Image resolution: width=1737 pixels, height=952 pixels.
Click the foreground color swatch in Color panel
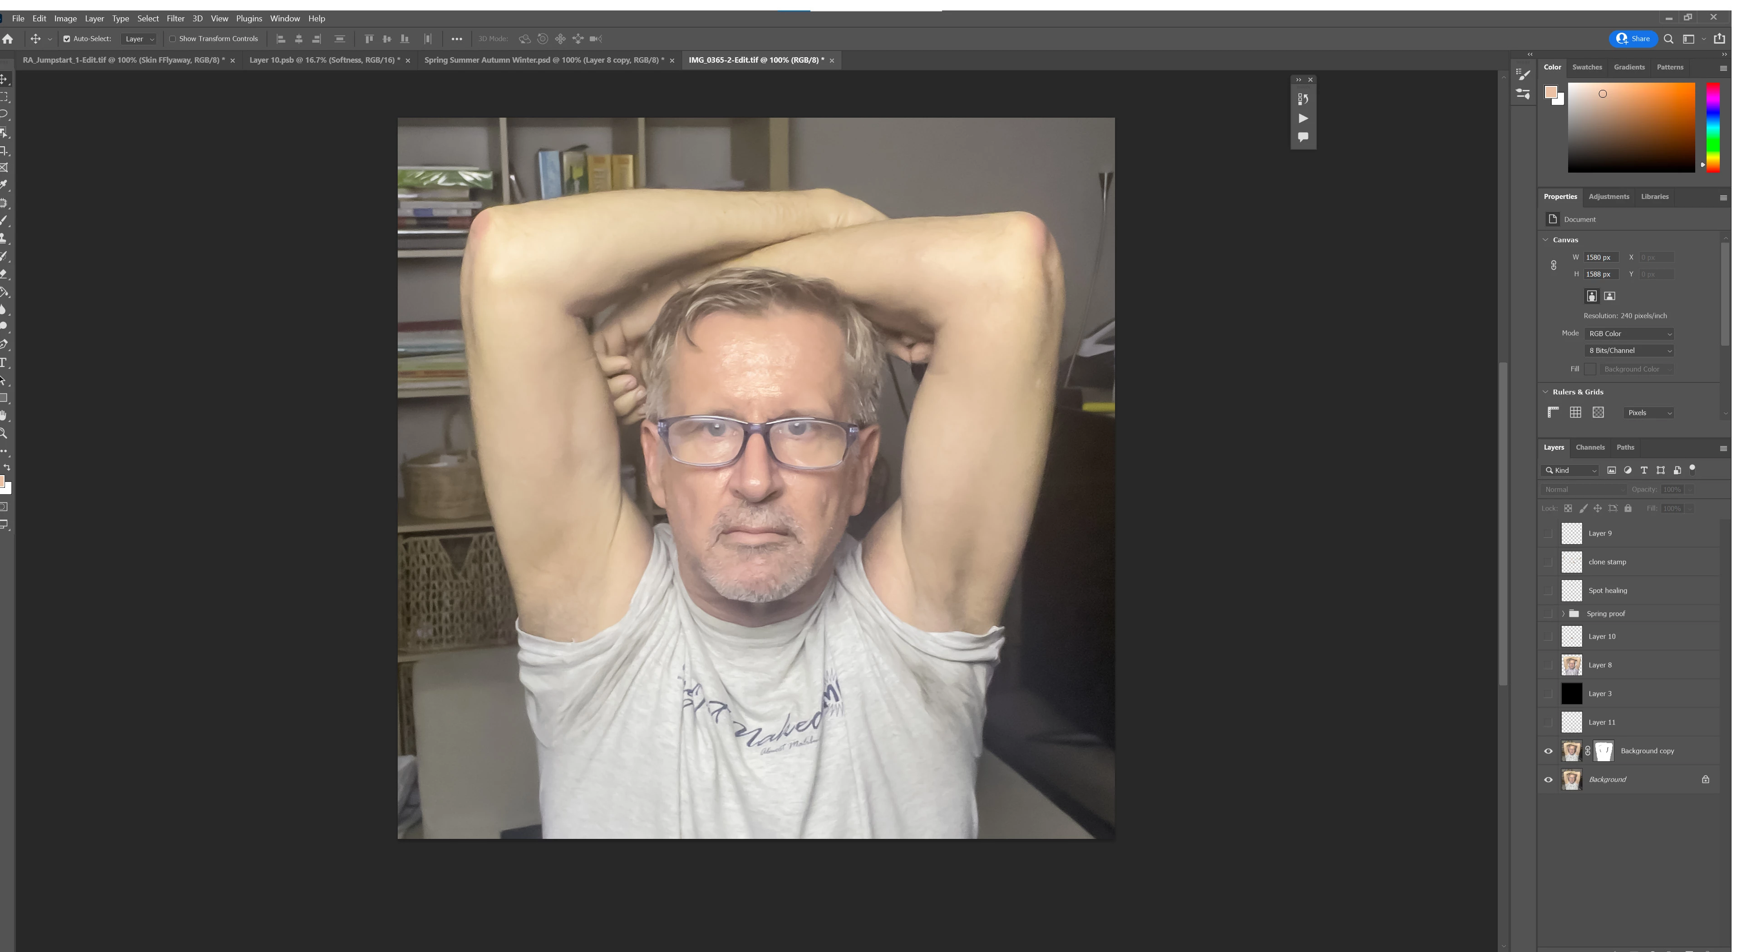tap(1551, 93)
